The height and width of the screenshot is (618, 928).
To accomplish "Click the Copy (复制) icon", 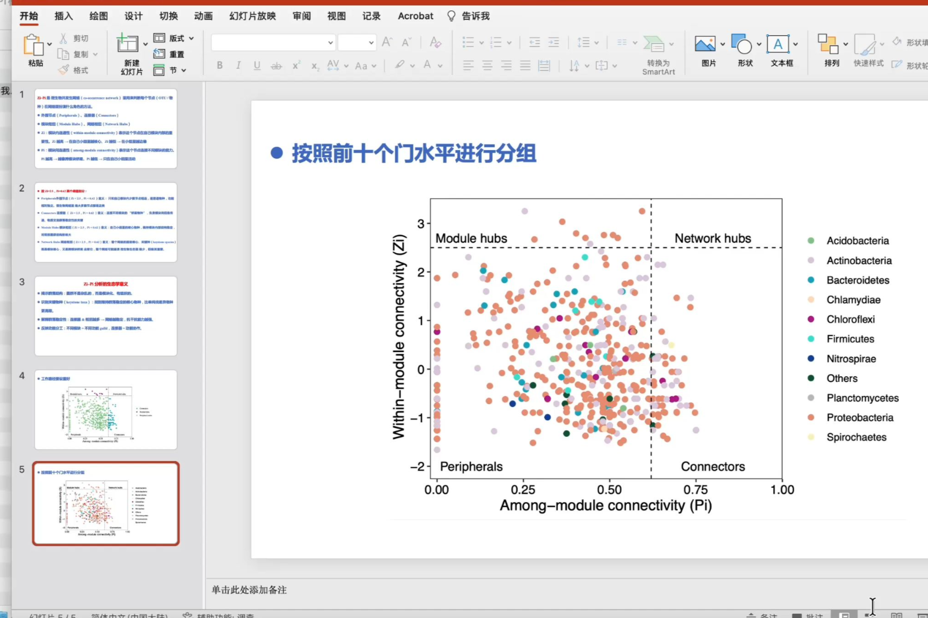I will [x=64, y=54].
